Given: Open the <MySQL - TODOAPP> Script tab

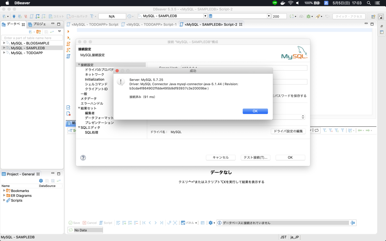Looking at the screenshot, I should click(93, 24).
